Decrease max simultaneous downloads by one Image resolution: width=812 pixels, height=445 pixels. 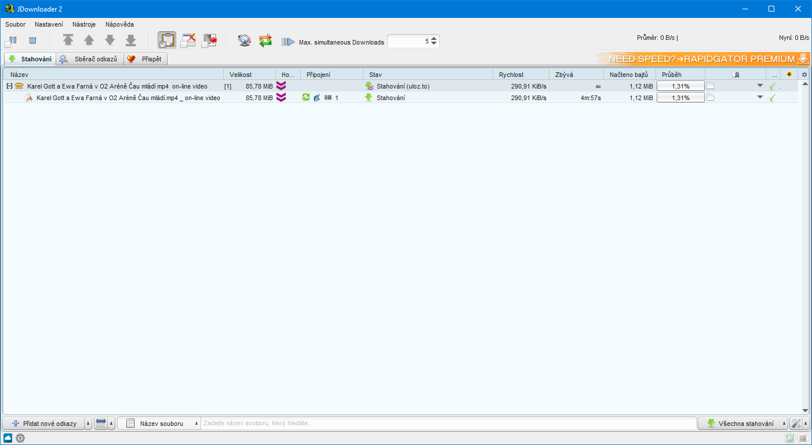pyautogui.click(x=434, y=44)
